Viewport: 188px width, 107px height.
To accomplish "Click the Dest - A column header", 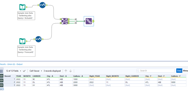I will (x=66, y=76).
